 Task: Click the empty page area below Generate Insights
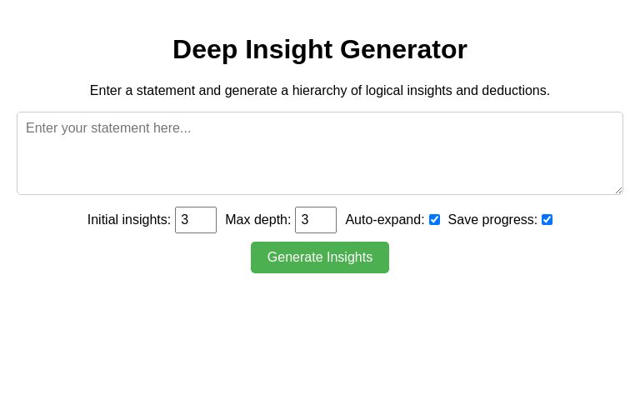tap(320, 342)
